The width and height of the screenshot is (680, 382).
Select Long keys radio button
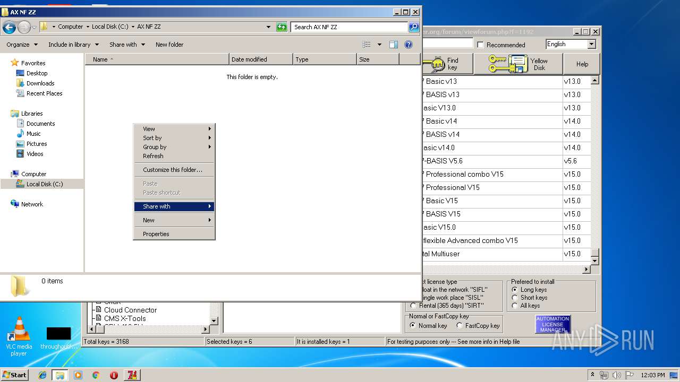pos(515,290)
